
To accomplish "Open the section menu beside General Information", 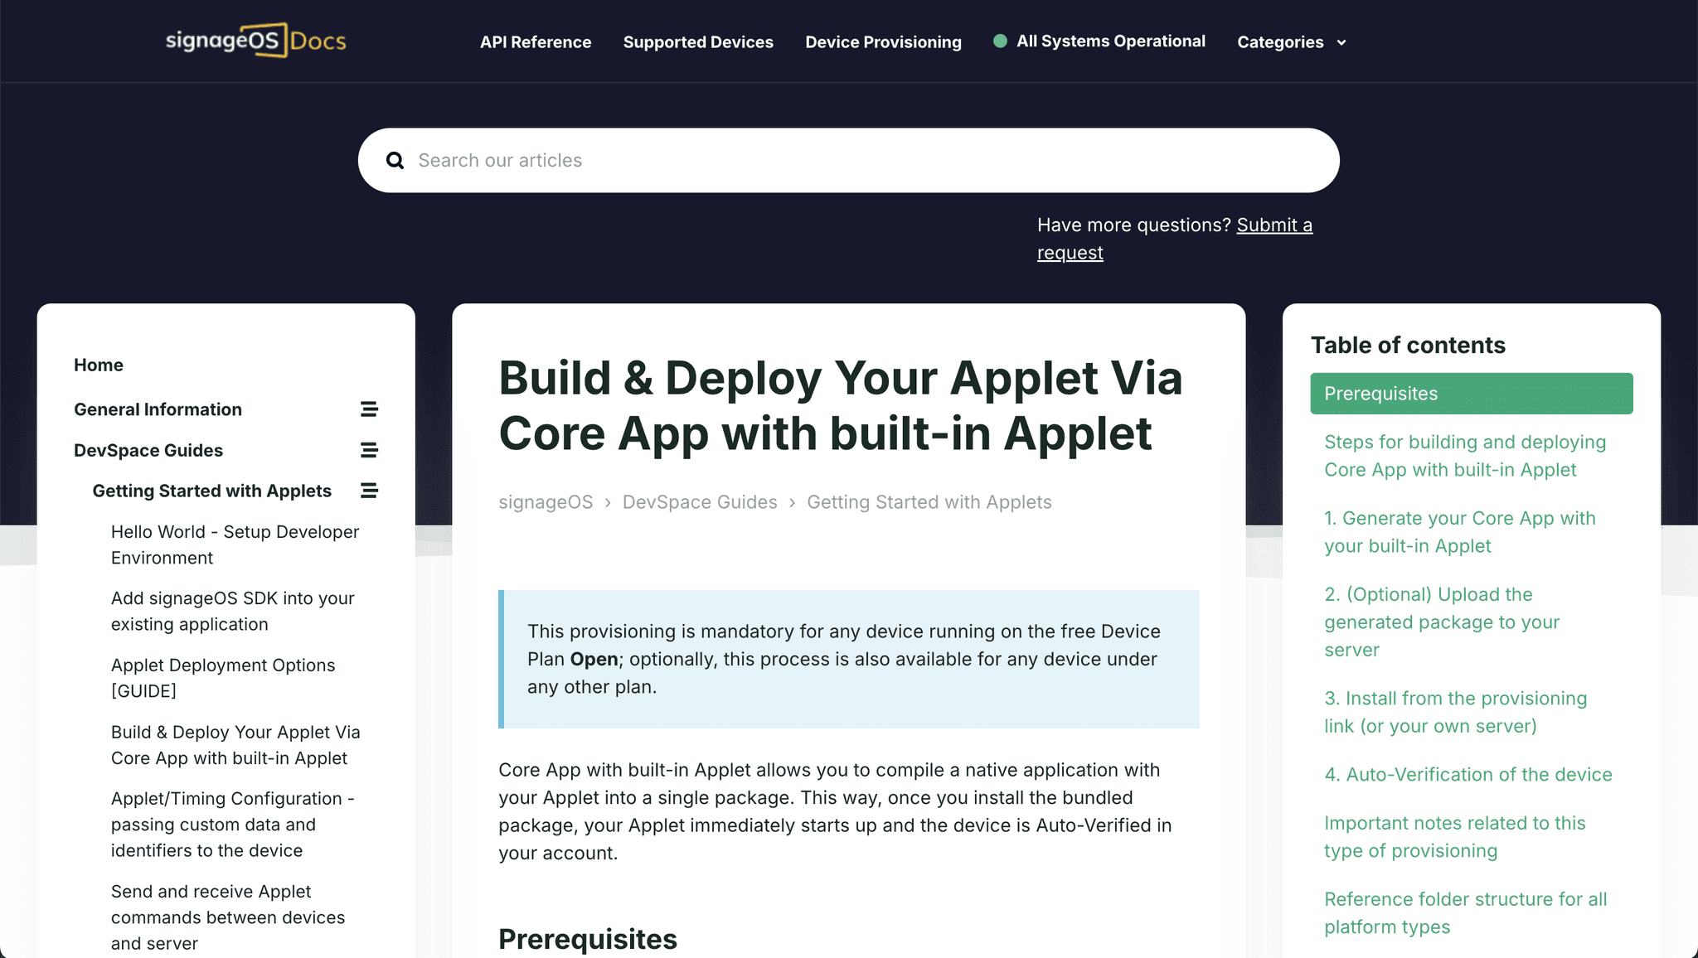I will click(368, 409).
